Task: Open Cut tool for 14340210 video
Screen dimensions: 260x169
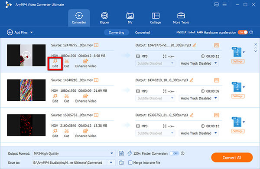Action: point(66,98)
